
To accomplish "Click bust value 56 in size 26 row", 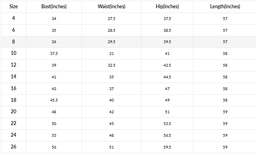I will tap(54, 147).
